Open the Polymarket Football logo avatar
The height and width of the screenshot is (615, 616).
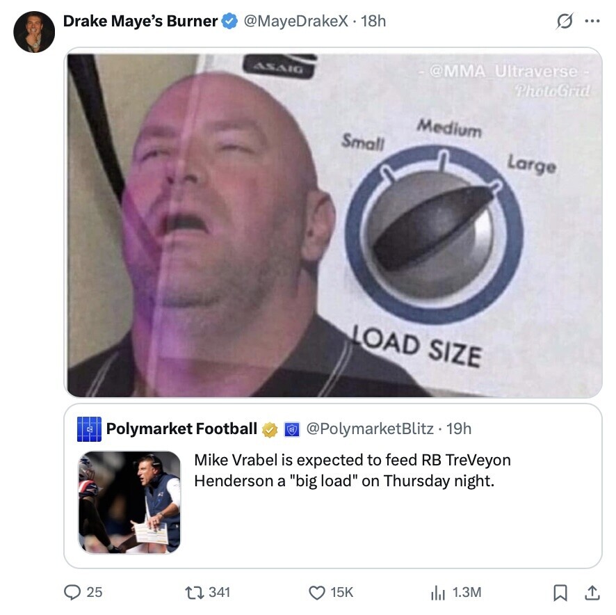click(89, 429)
